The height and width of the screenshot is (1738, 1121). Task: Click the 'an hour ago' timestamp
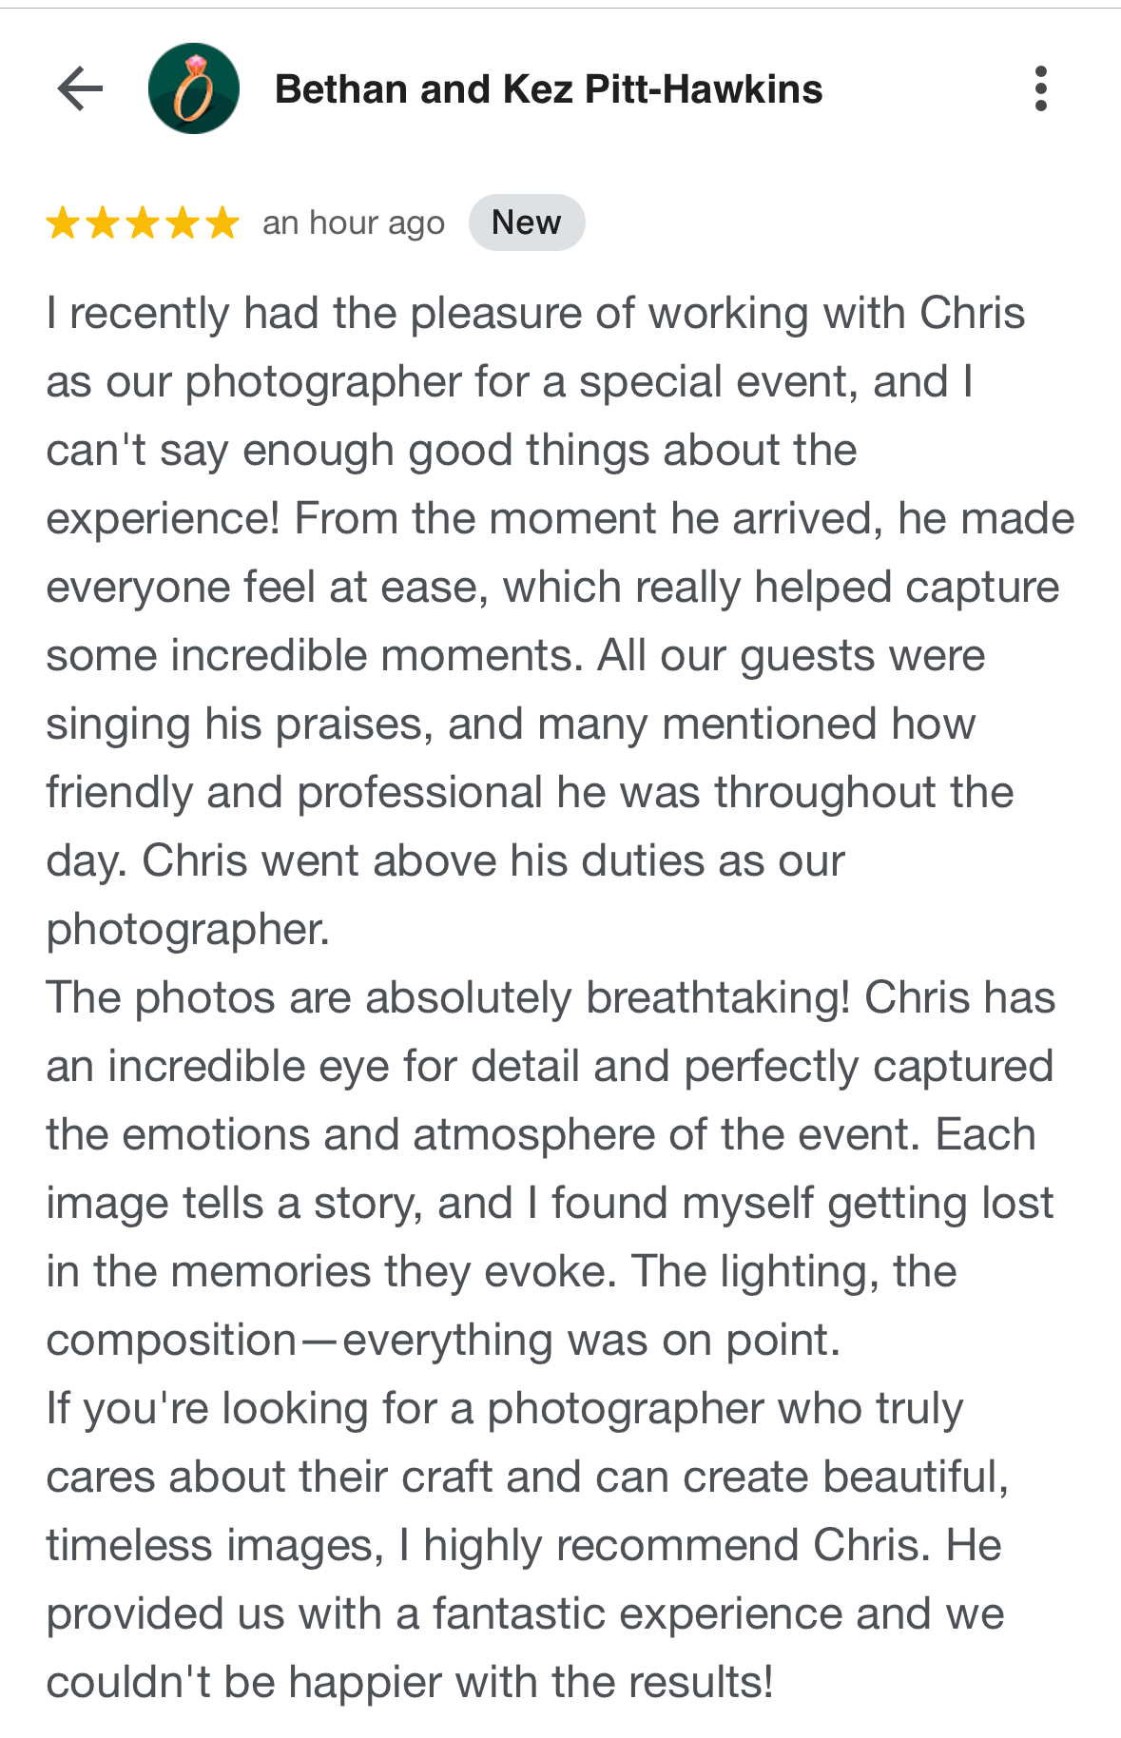pyautogui.click(x=354, y=223)
